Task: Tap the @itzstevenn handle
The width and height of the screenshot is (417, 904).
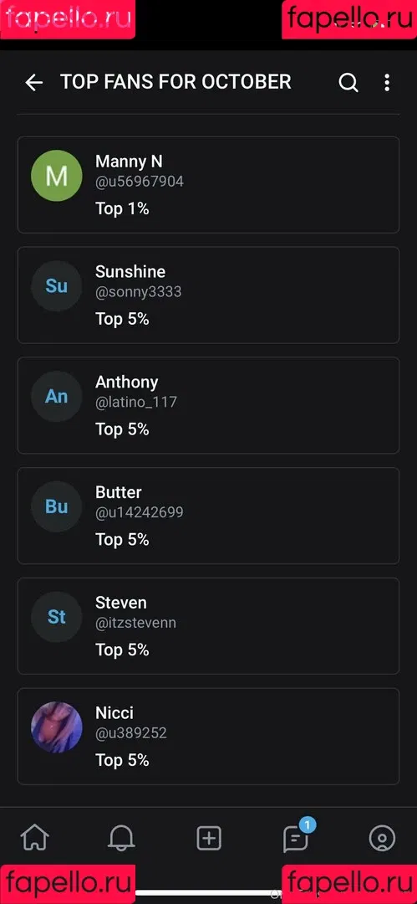Action: (x=135, y=623)
